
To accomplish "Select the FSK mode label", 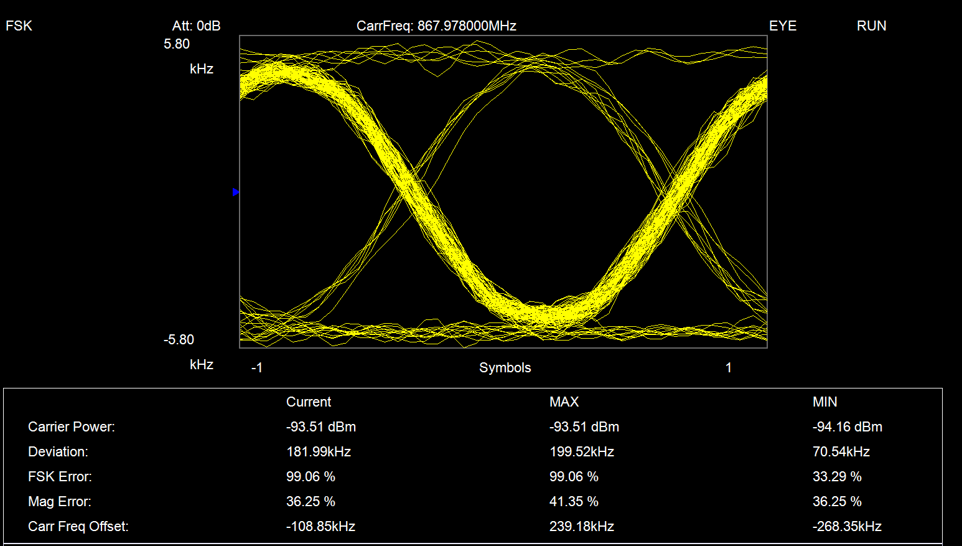I will point(19,26).
